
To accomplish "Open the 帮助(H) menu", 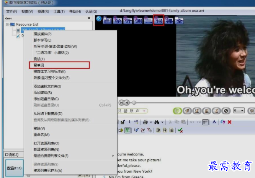I will [x=75, y=11].
